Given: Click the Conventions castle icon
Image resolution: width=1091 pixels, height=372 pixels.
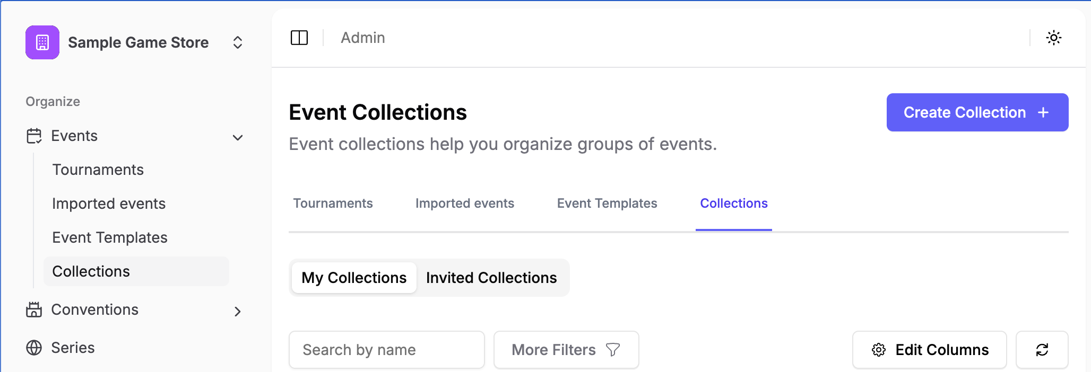Looking at the screenshot, I should tap(34, 309).
